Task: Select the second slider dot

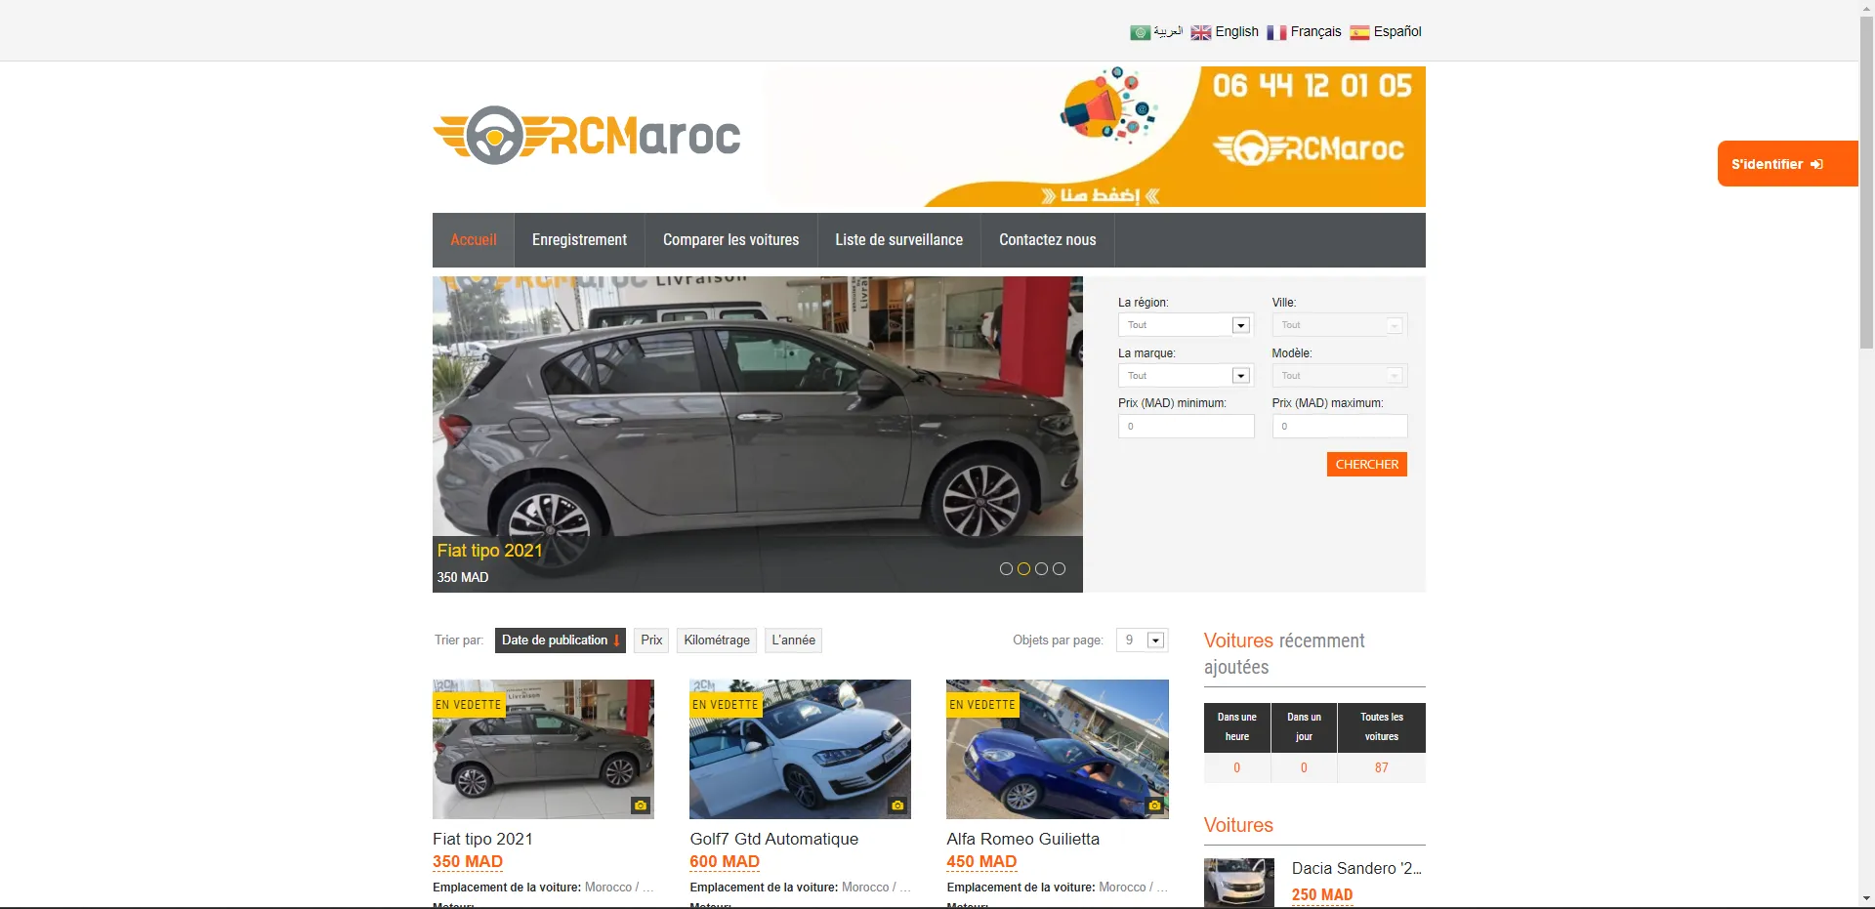Action: coord(1023,568)
